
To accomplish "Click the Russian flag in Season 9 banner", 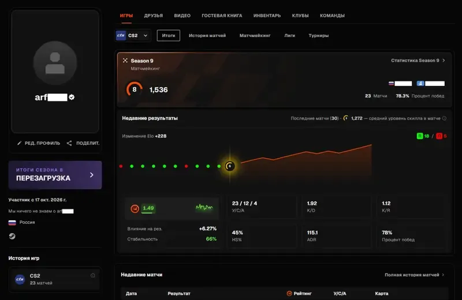I will (x=391, y=84).
